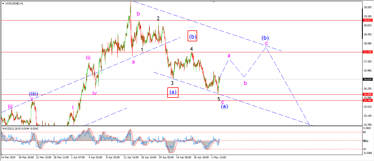This screenshot has height=161, width=374.
Task: Select the black wave label 2
Action: 158,19
